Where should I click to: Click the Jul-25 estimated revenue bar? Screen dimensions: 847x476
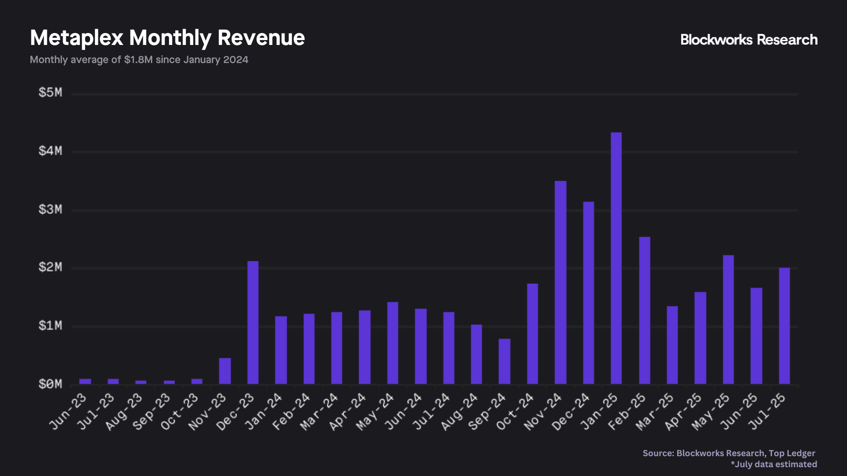[784, 326]
